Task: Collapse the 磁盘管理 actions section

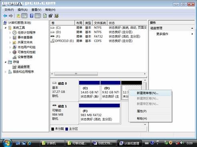Action: (x=192, y=28)
